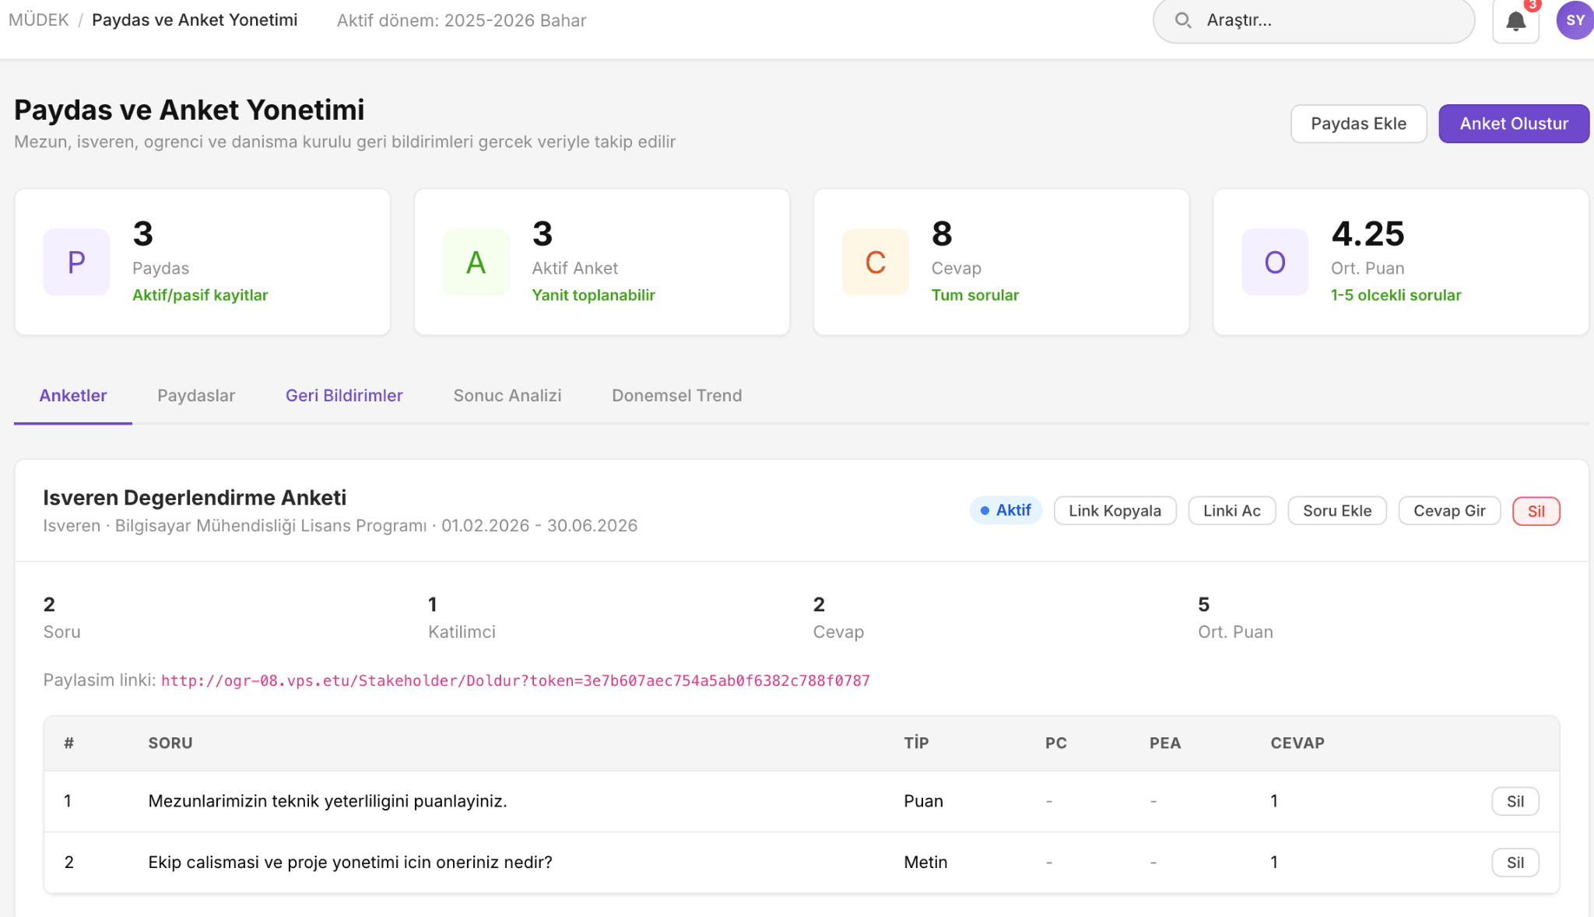This screenshot has width=1594, height=917.
Task: Click 'Yanit toplanabilir' in Aktif Anket card
Action: [593, 295]
